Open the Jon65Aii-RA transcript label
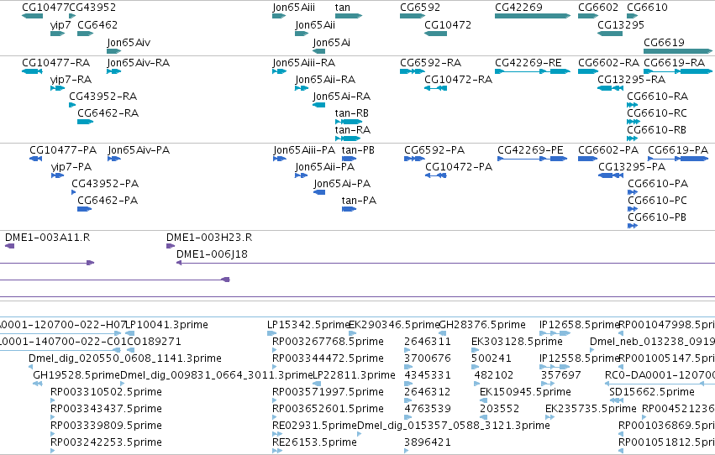The width and height of the screenshot is (715, 455). (x=326, y=79)
